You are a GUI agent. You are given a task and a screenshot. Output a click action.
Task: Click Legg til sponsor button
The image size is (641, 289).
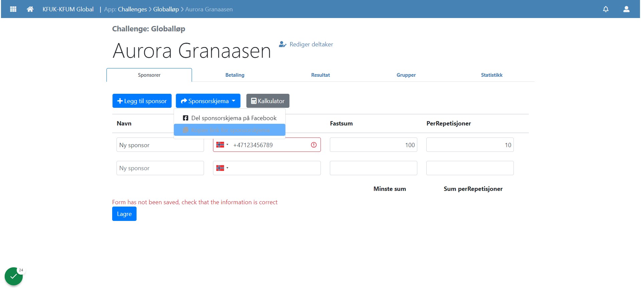(142, 101)
